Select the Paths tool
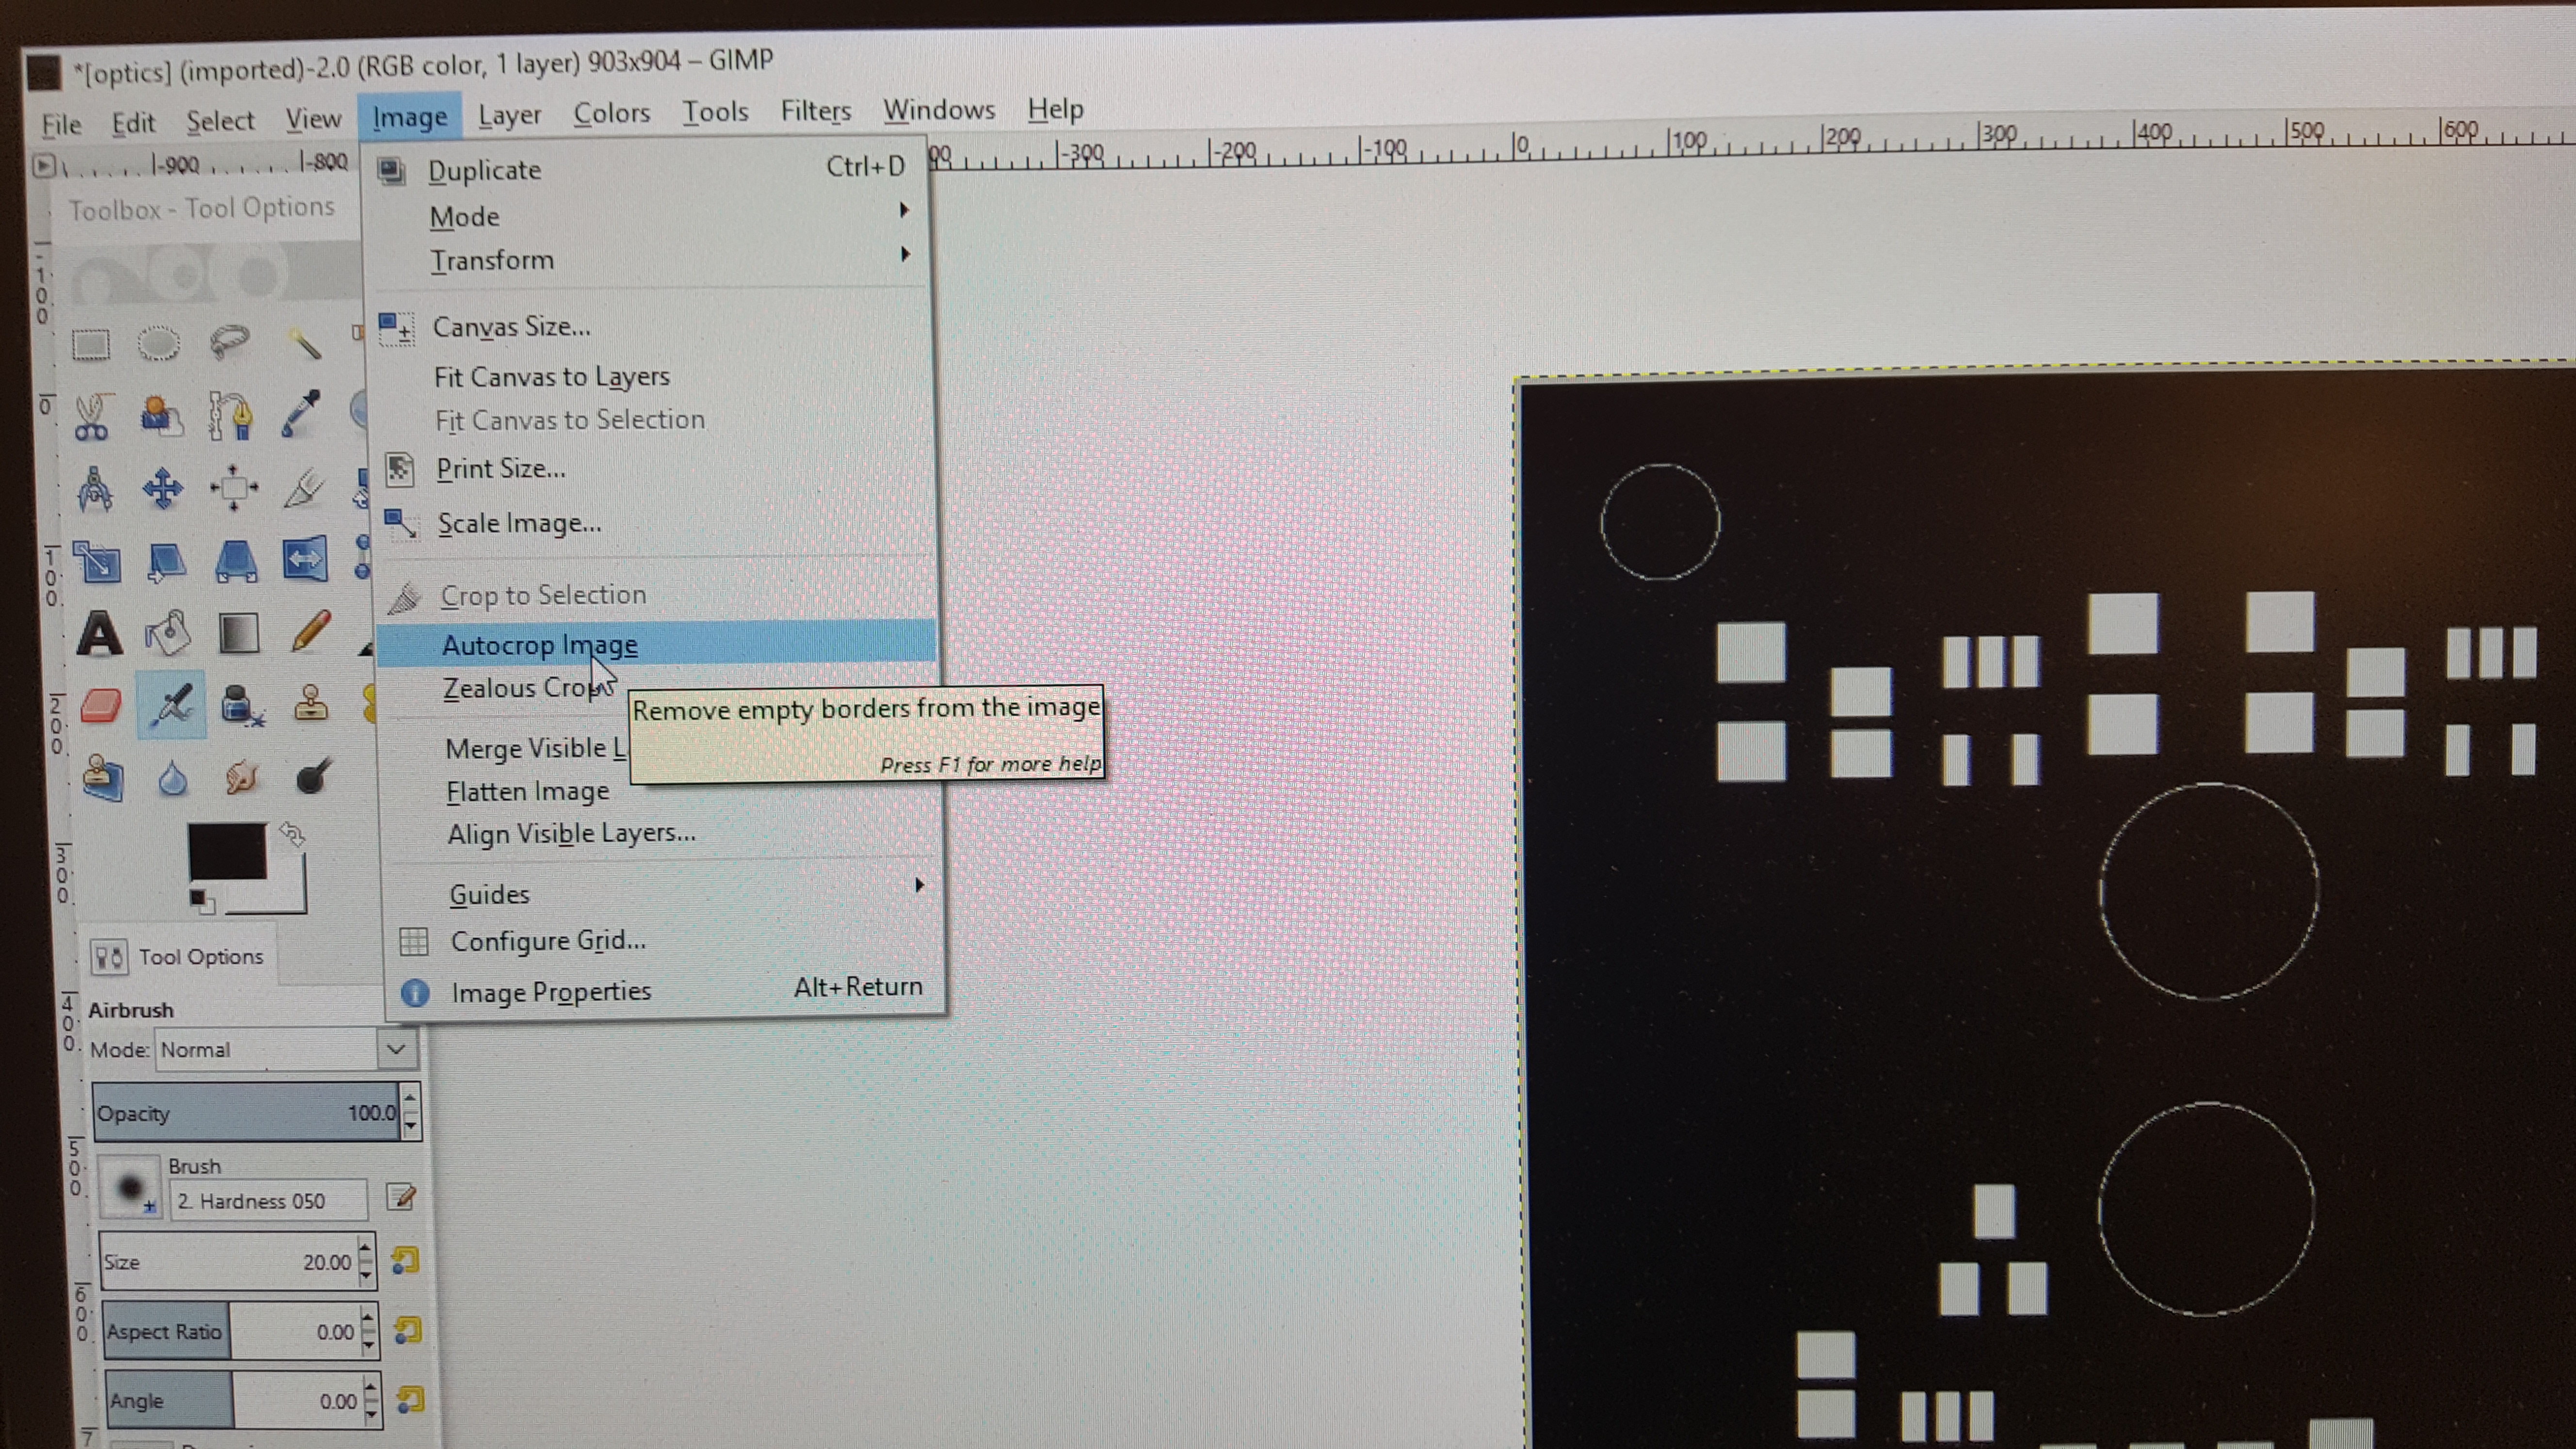Image resolution: width=2576 pixels, height=1449 pixels. click(231, 415)
